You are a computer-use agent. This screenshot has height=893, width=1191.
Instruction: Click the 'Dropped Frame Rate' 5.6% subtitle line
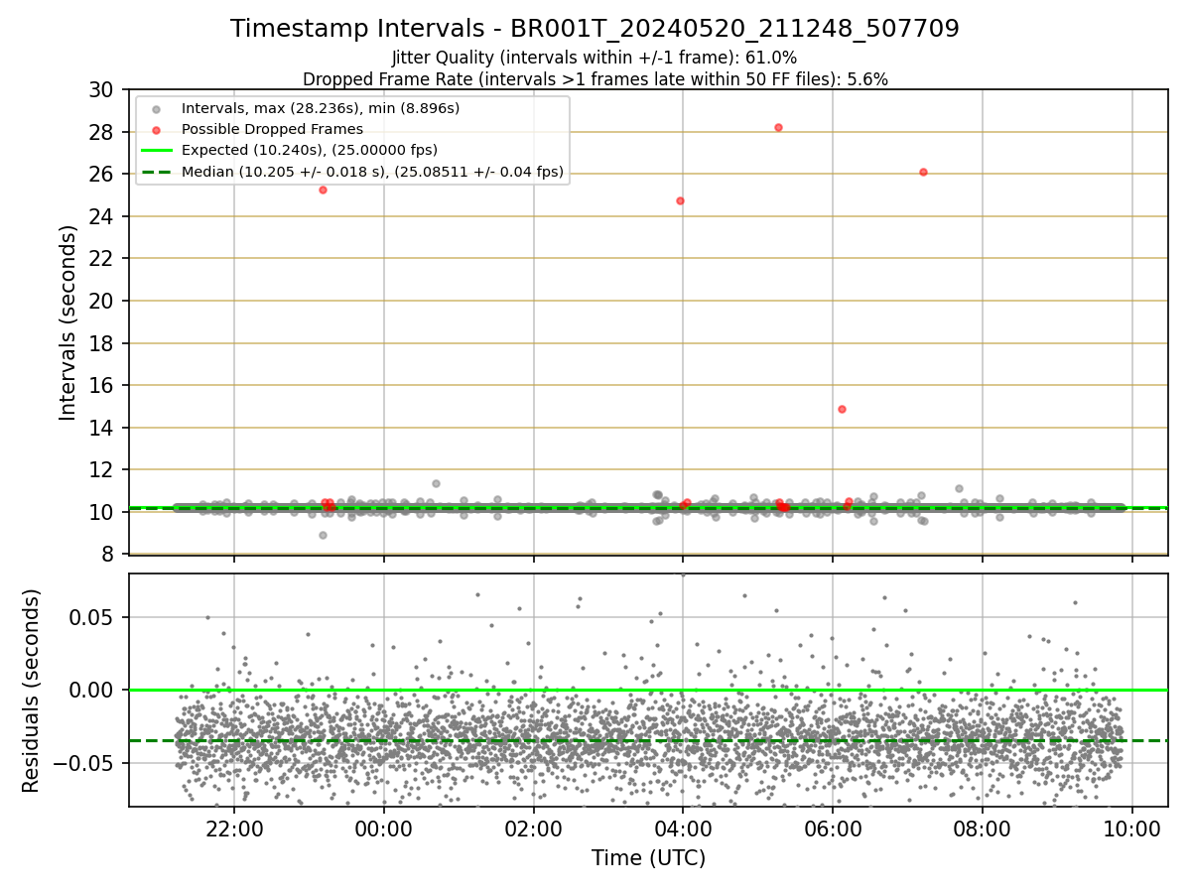coord(595,79)
